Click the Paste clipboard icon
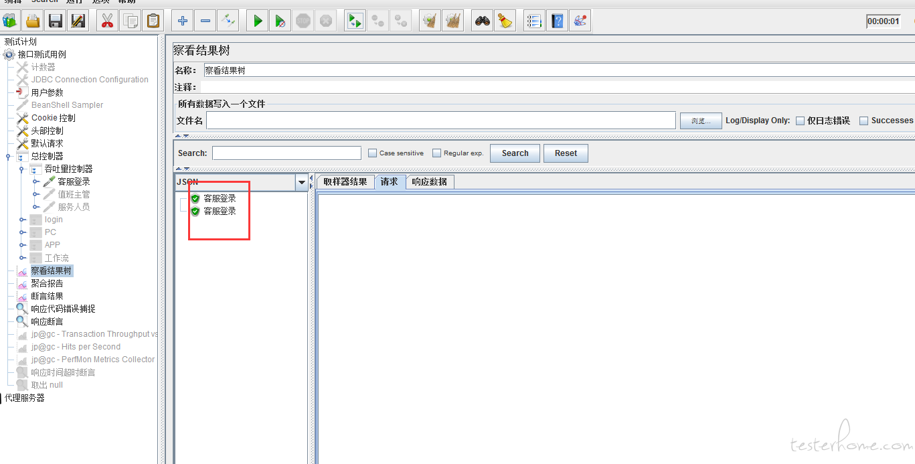915x464 pixels. (153, 21)
